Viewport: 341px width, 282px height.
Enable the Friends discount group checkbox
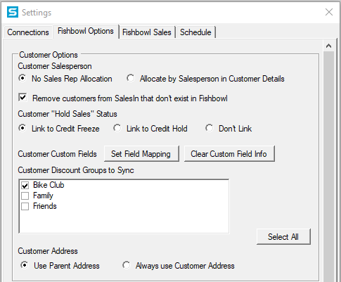pyautogui.click(x=25, y=206)
